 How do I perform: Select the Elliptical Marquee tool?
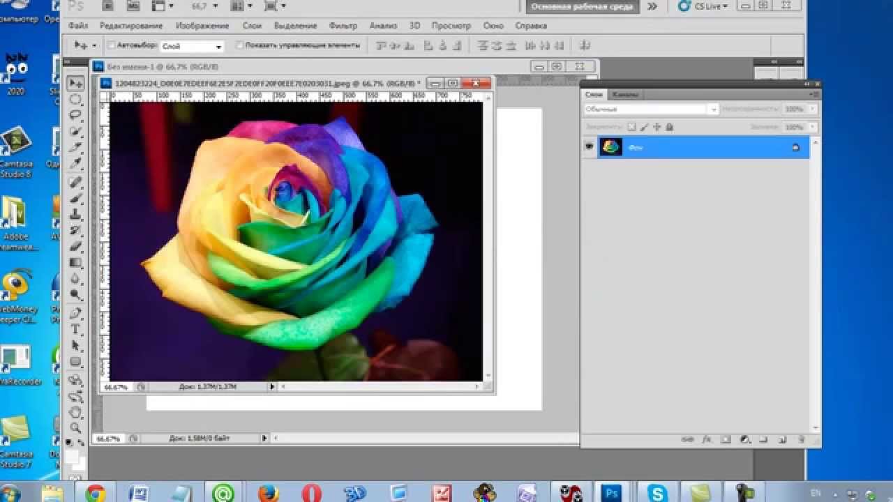pos(75,100)
